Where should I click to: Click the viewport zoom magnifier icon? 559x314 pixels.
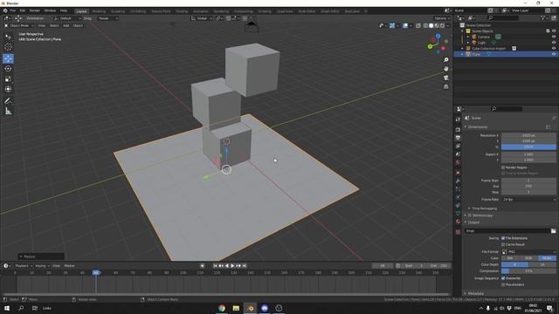(446, 60)
